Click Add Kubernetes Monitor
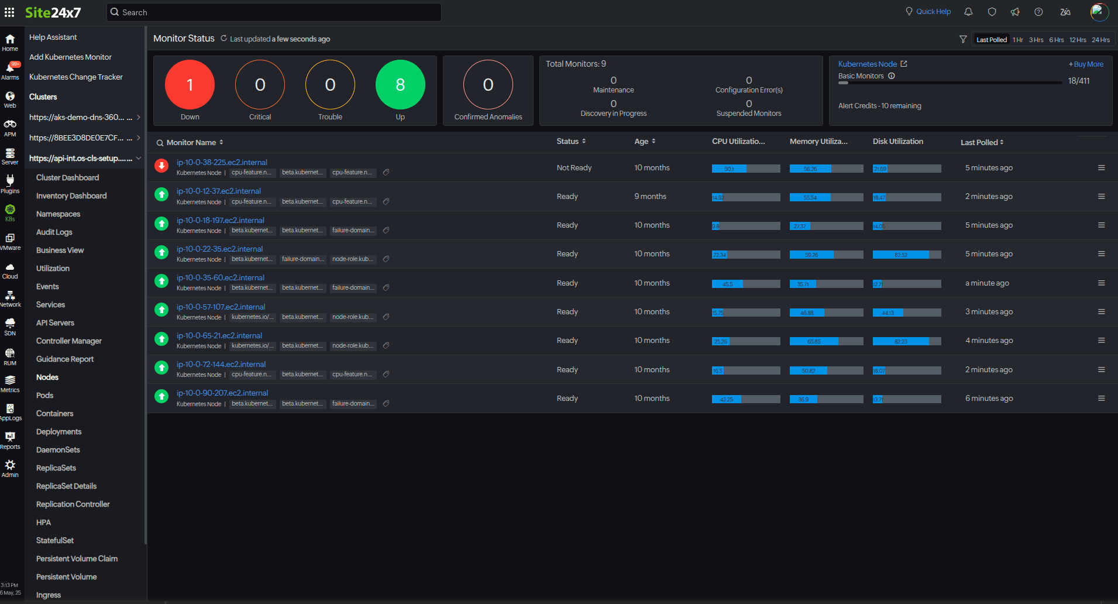 [70, 57]
